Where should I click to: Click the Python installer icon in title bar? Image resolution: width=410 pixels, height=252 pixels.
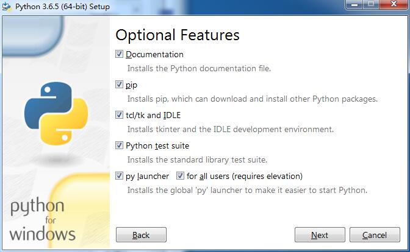(x=7, y=7)
